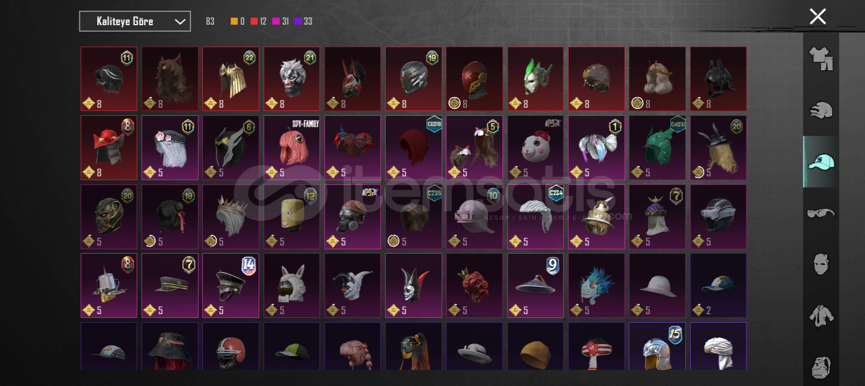Open the glasses category icon

click(x=821, y=213)
